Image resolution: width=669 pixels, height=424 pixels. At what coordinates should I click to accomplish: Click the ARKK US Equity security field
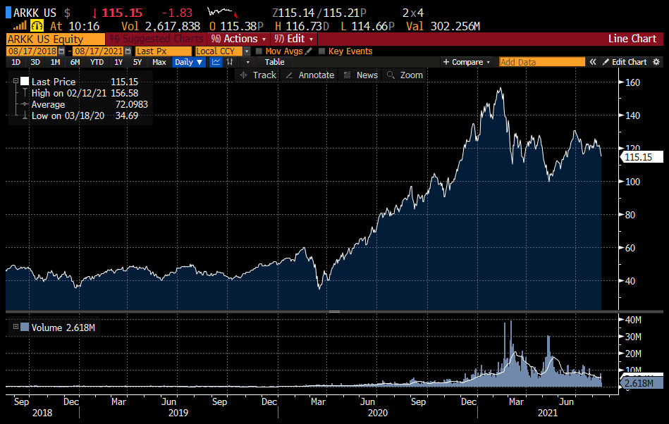coord(56,39)
